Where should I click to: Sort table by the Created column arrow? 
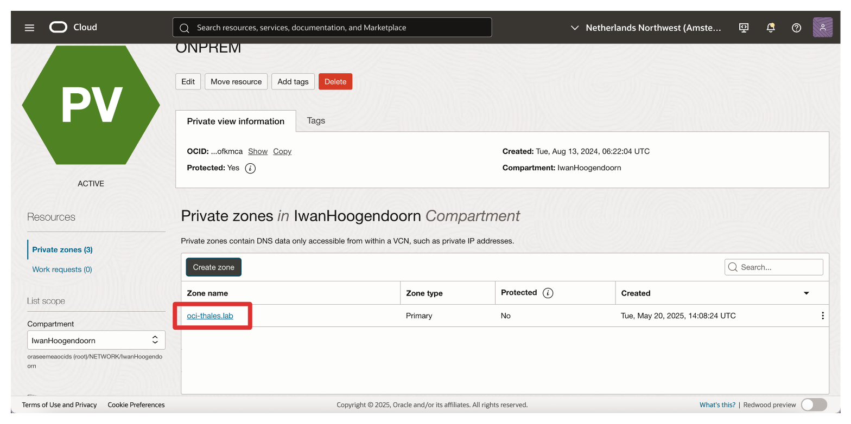(806, 293)
